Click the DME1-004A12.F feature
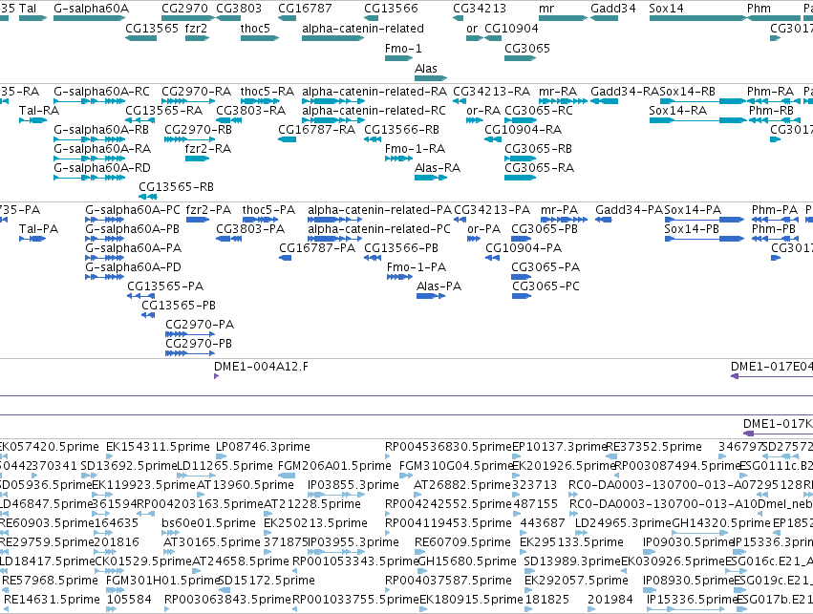The width and height of the screenshot is (813, 614). [x=216, y=376]
